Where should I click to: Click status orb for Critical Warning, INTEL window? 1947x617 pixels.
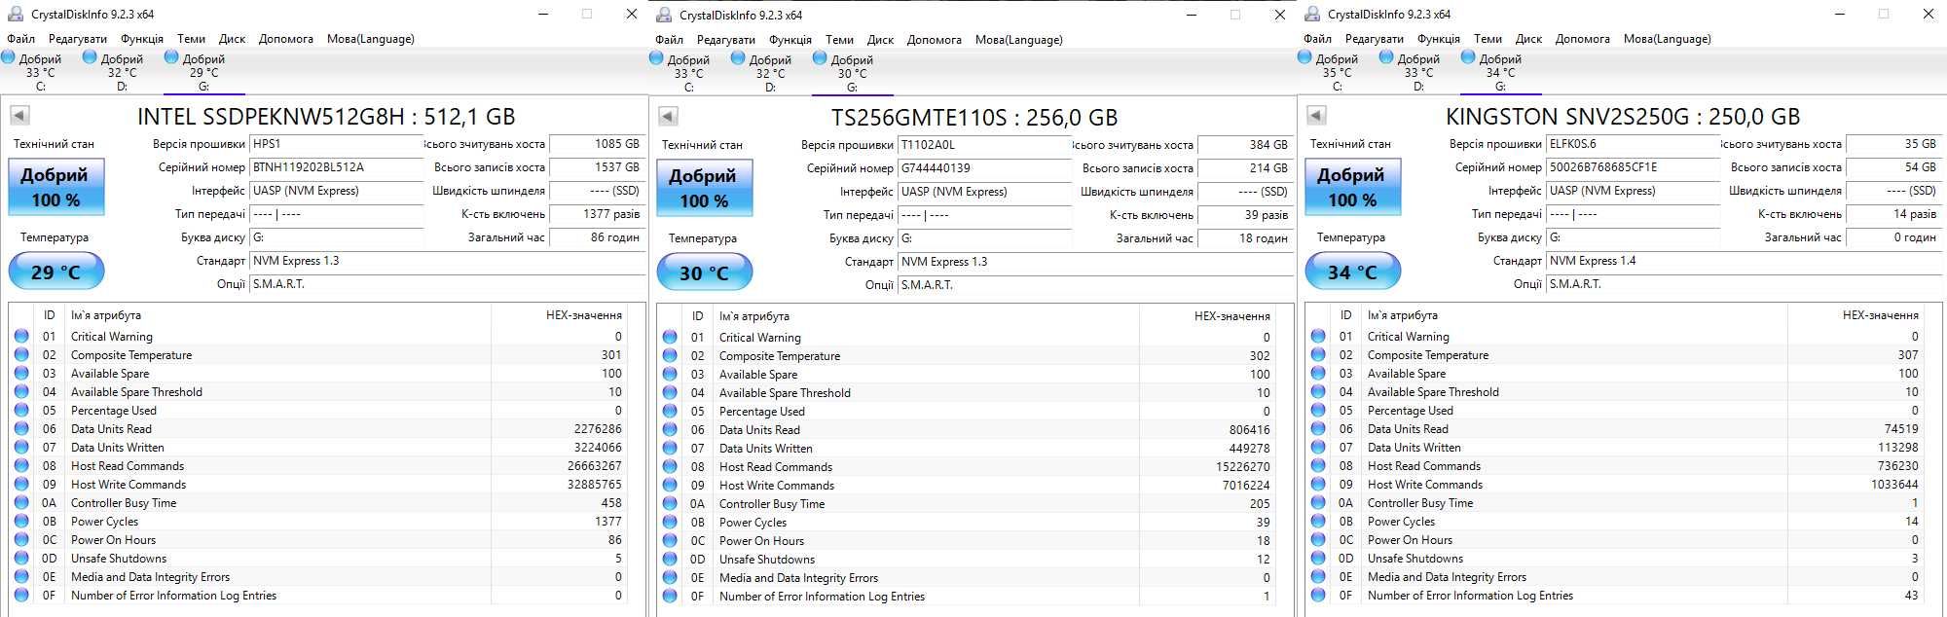point(21,336)
